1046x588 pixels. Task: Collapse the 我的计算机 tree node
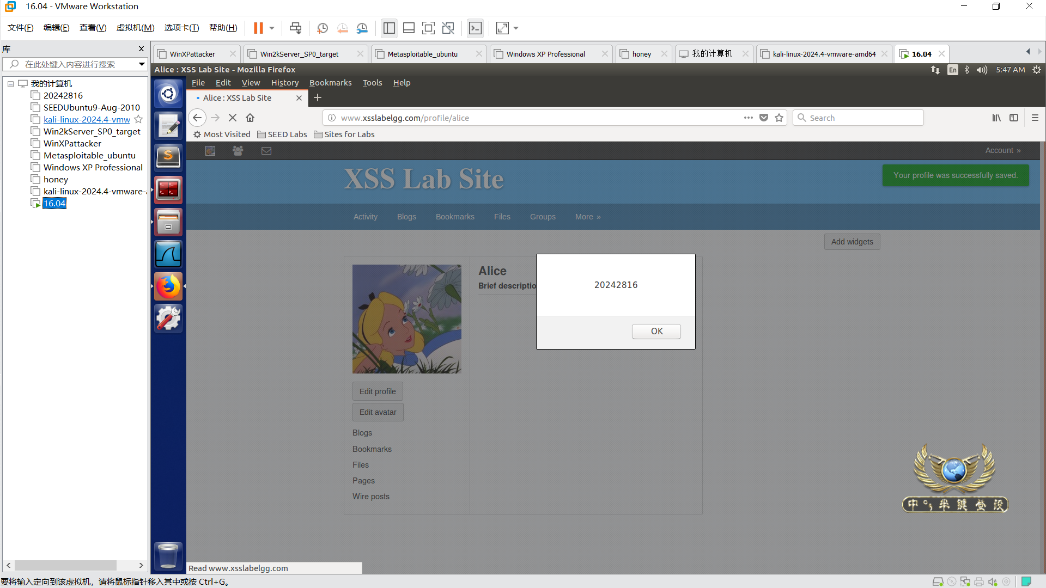click(10, 84)
